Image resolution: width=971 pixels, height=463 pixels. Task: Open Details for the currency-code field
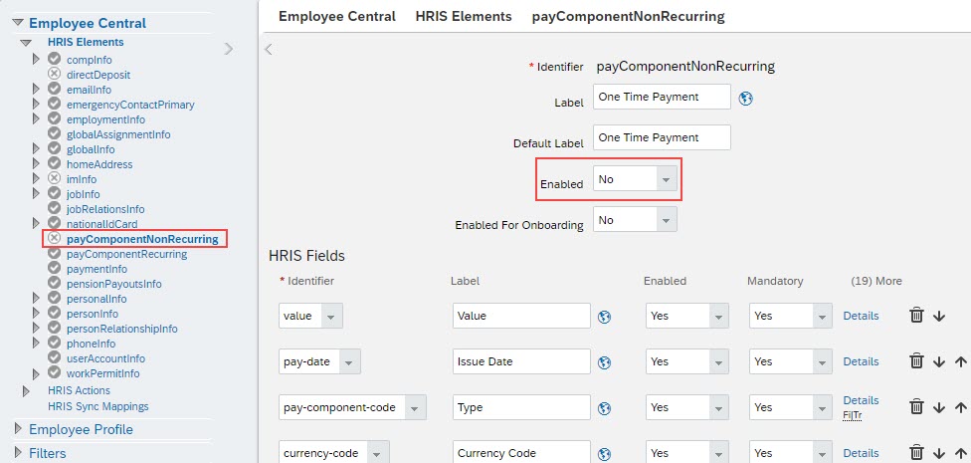click(861, 453)
